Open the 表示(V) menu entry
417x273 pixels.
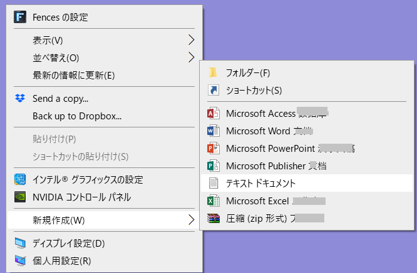point(104,40)
